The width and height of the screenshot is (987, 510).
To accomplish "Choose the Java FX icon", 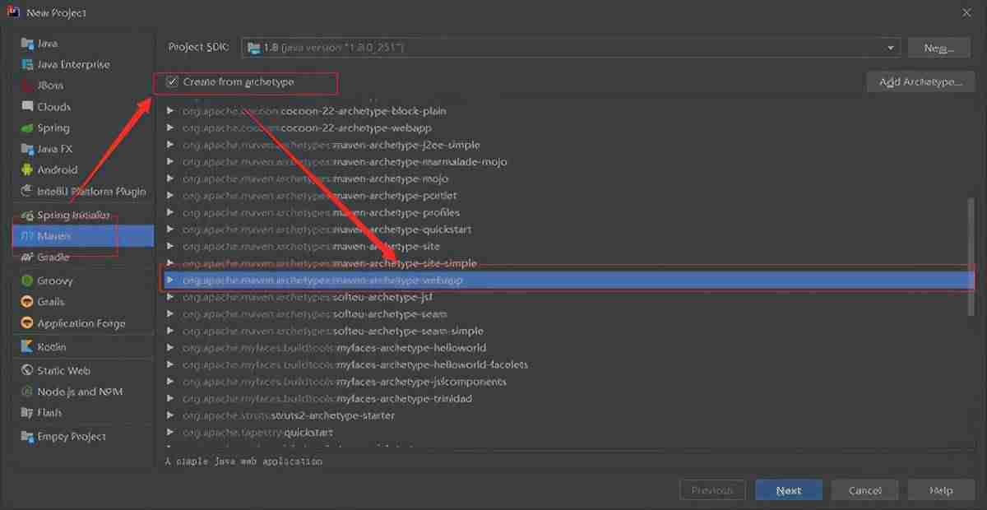I will (27, 149).
